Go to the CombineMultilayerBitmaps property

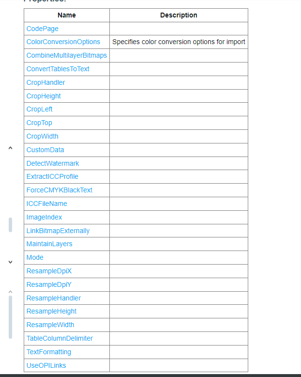tap(67, 56)
